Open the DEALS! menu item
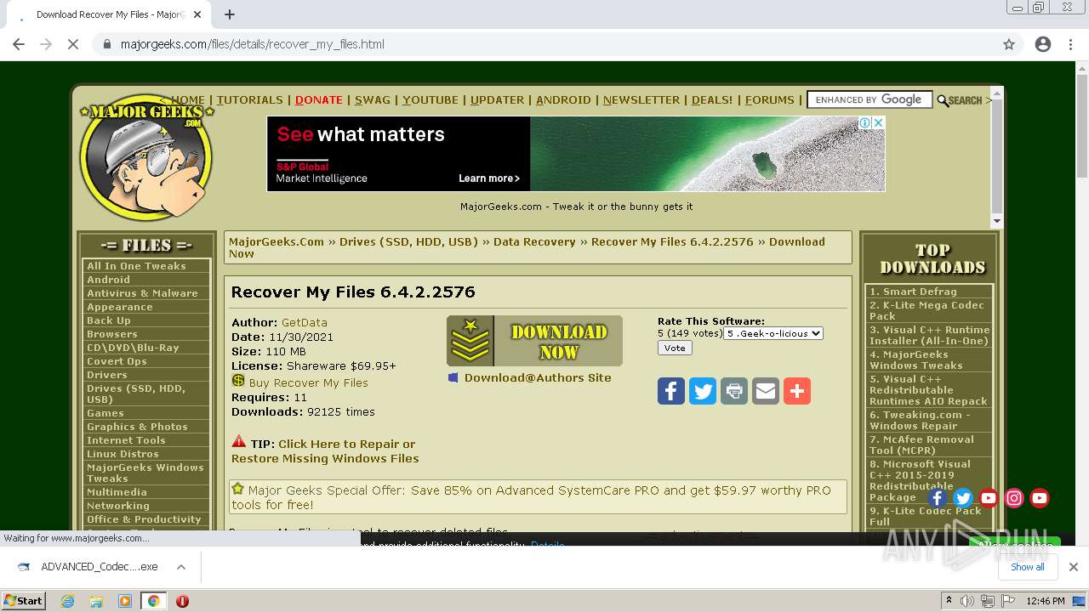This screenshot has width=1089, height=612. click(x=712, y=99)
